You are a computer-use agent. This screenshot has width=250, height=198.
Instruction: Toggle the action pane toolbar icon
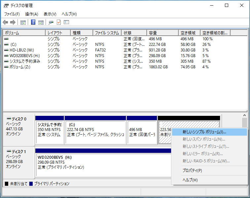click(x=41, y=22)
